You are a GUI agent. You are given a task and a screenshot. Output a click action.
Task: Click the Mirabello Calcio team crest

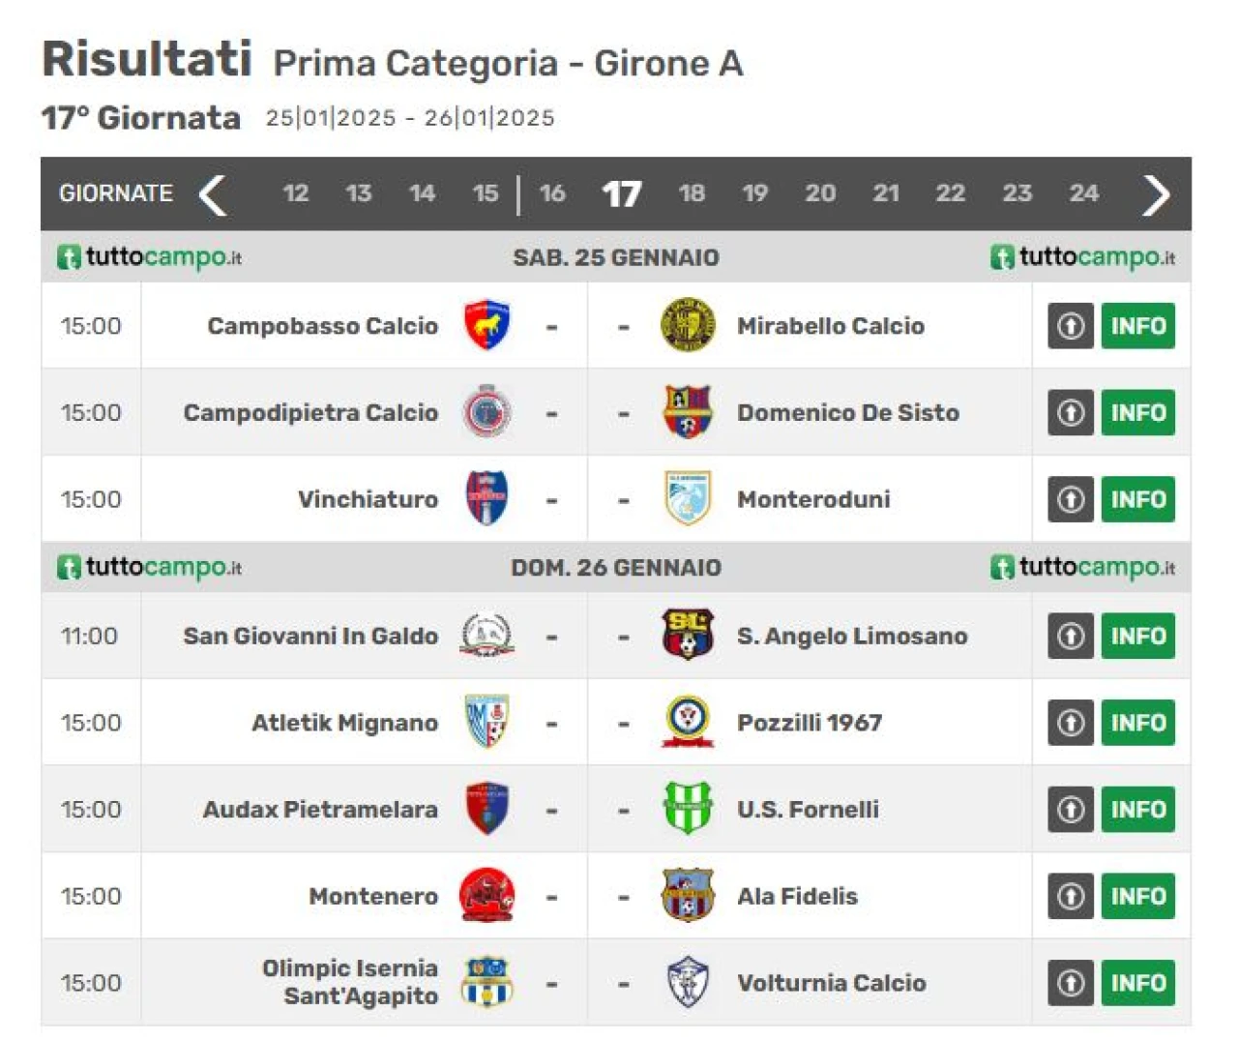click(687, 325)
